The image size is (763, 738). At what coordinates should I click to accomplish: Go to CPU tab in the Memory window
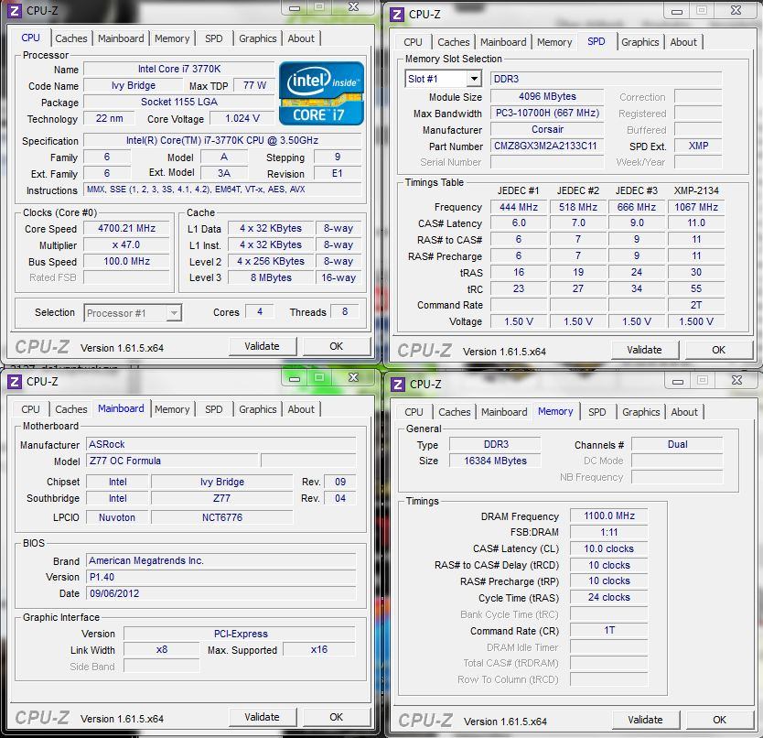click(x=414, y=412)
